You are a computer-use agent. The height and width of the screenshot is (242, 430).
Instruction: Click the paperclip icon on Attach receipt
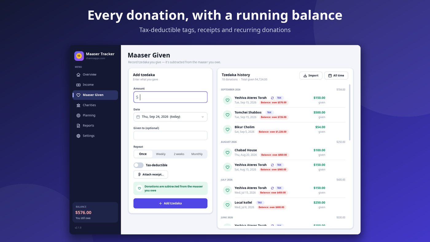[139, 174]
